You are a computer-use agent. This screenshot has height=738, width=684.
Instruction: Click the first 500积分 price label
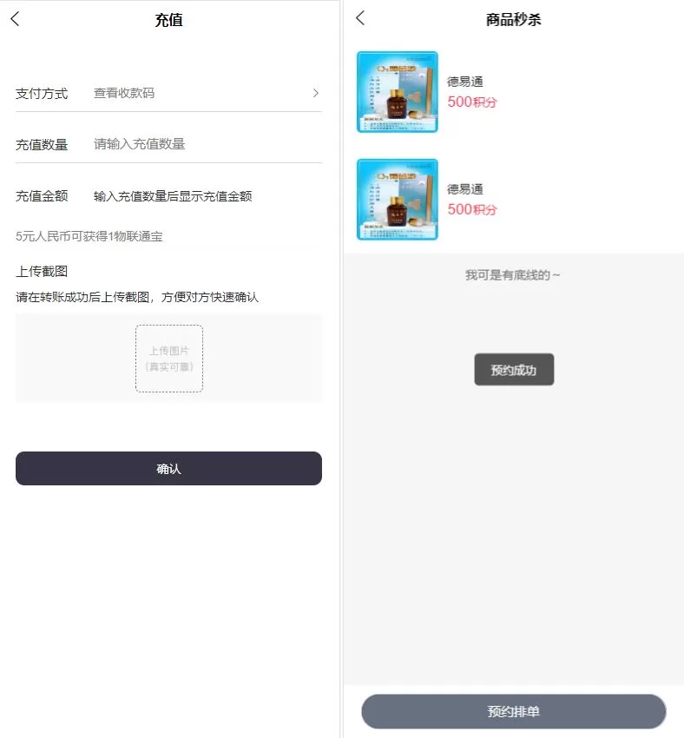(x=472, y=102)
